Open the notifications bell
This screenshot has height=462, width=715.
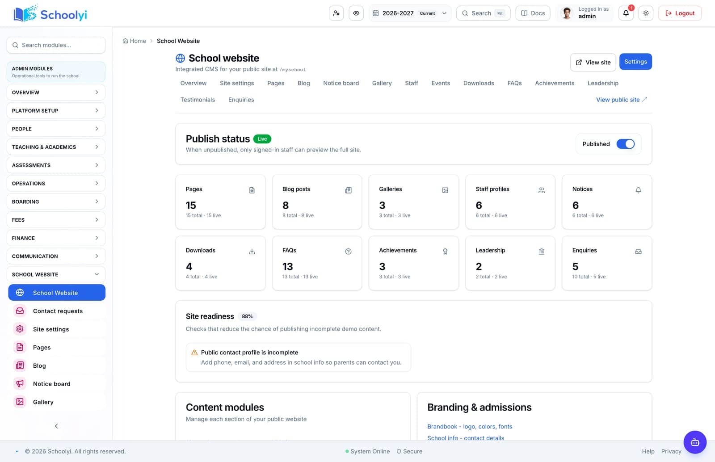click(x=626, y=13)
